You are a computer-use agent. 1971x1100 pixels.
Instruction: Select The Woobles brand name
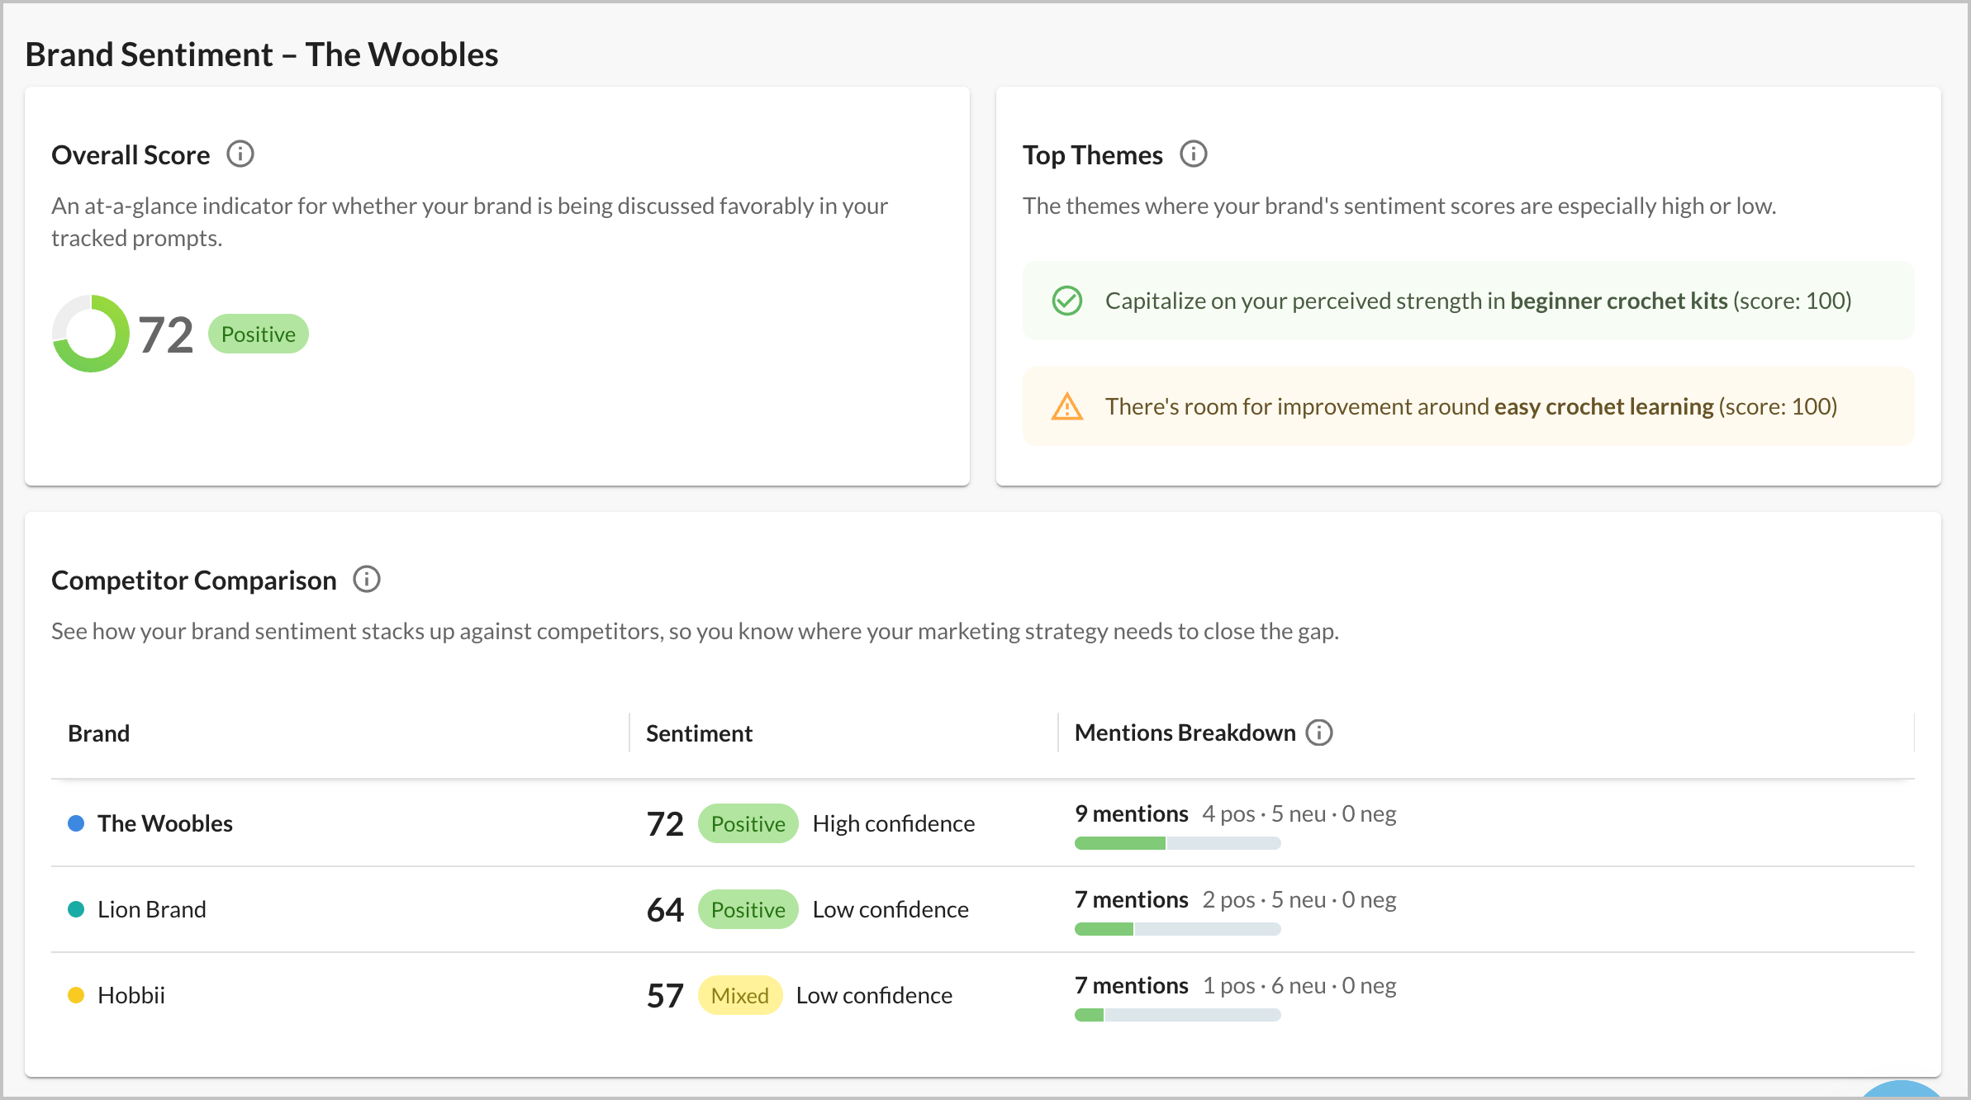165,823
